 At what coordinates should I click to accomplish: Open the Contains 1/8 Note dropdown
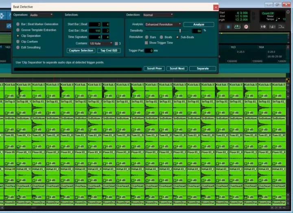point(100,43)
